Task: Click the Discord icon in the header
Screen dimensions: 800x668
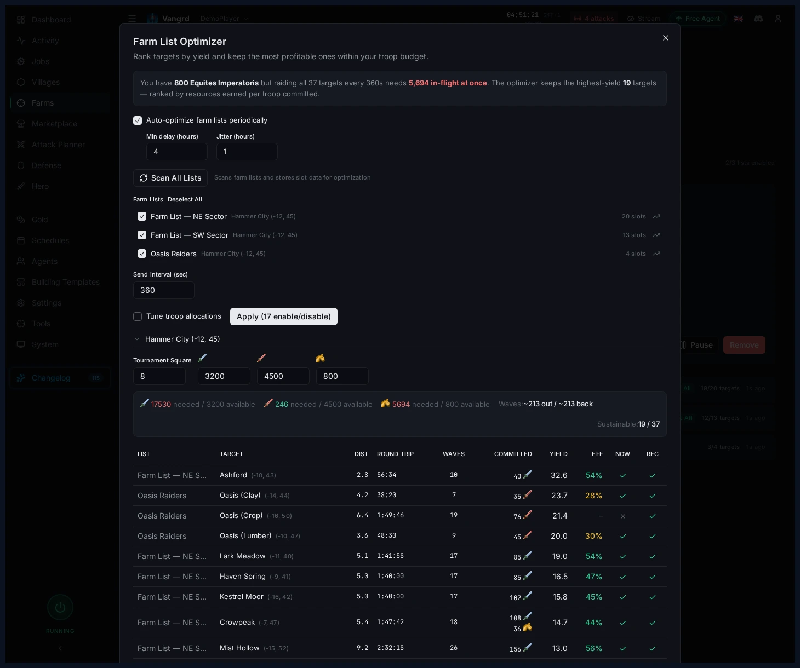Action: click(758, 19)
